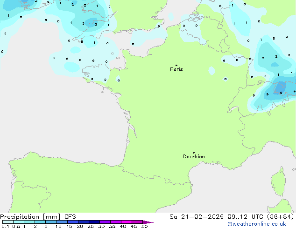Click the over-50 mm legend arrow tip
This screenshot has width=296, height=228.
click(x=148, y=222)
